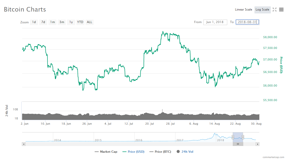Select the 1m zoom option

(x=52, y=22)
